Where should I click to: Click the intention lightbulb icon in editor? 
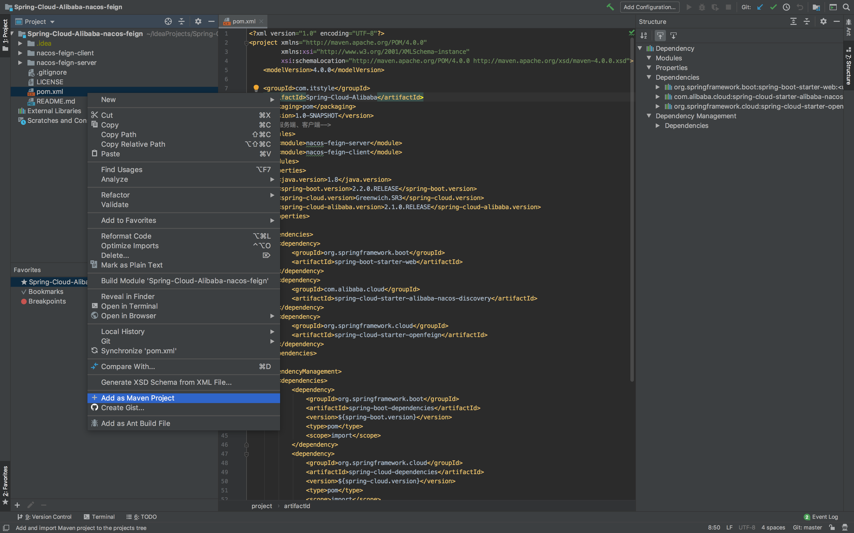click(x=256, y=88)
